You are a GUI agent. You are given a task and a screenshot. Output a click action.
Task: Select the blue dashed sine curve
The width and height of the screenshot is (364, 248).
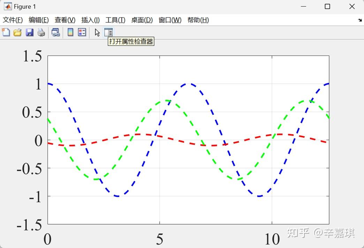tap(185, 85)
